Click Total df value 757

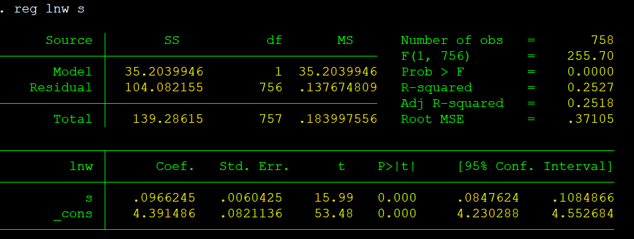click(271, 119)
